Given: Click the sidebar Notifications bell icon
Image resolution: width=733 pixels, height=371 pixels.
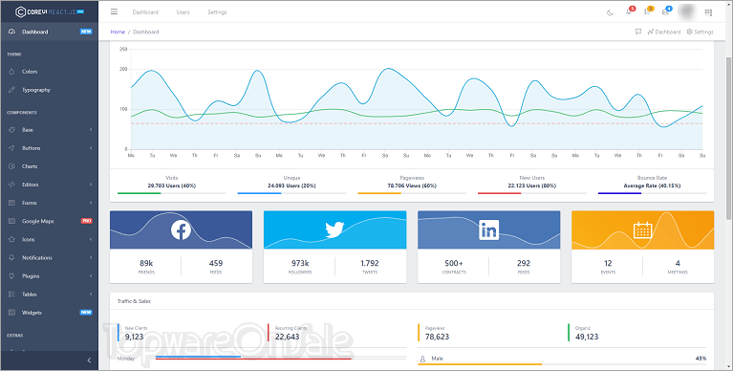Looking at the screenshot, I should click(x=11, y=257).
